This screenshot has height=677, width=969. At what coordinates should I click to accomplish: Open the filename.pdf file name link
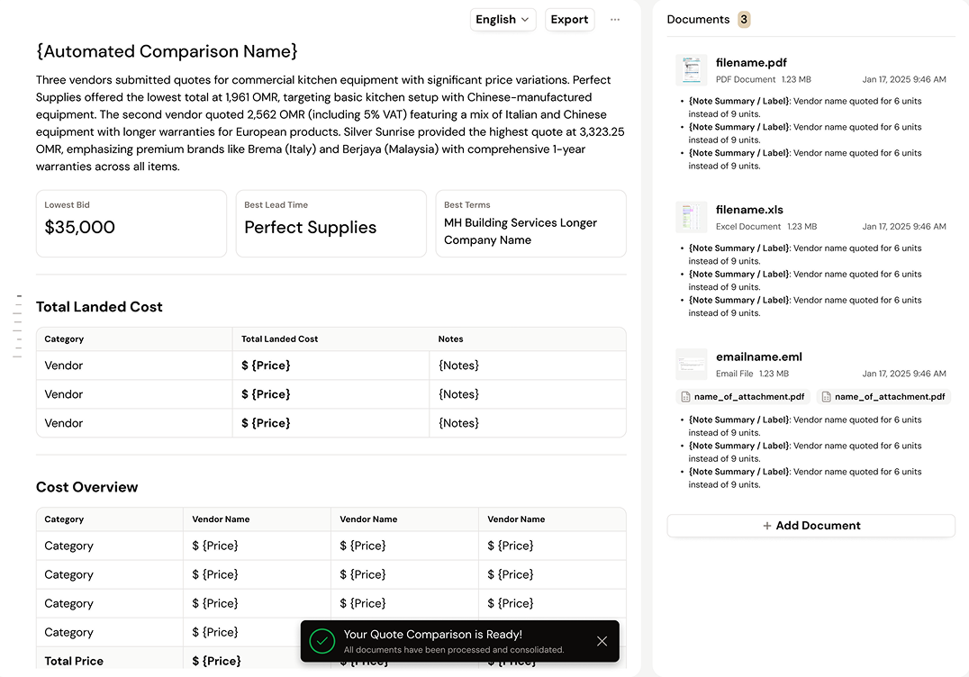[751, 63]
